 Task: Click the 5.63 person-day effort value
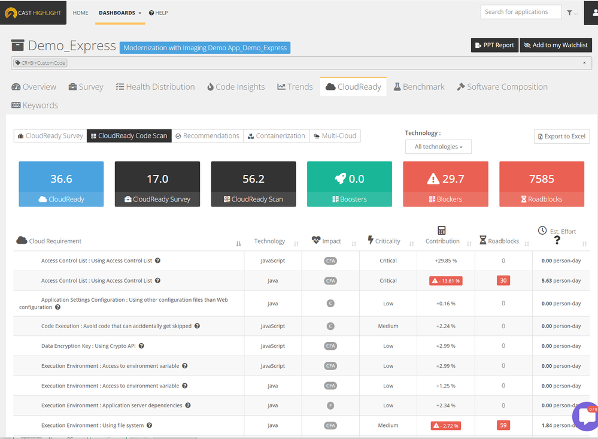561,280
